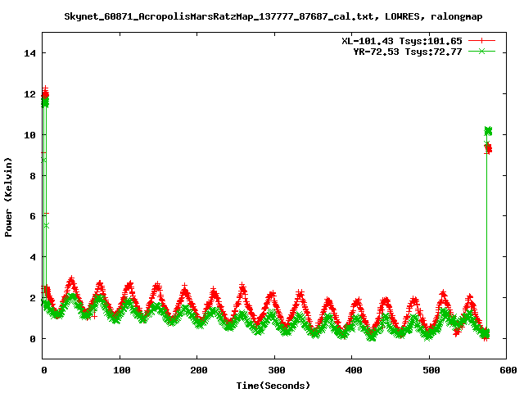
Task: Click the x-axis tick label 100
Action: pyautogui.click(x=121, y=370)
